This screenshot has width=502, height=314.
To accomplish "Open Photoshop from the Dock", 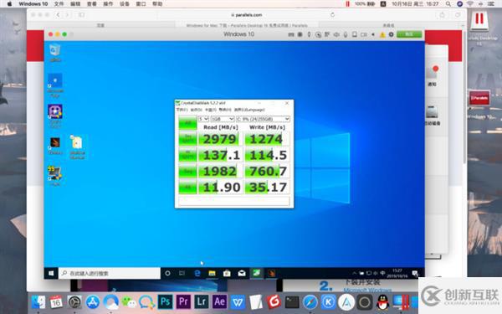I will pyautogui.click(x=165, y=301).
